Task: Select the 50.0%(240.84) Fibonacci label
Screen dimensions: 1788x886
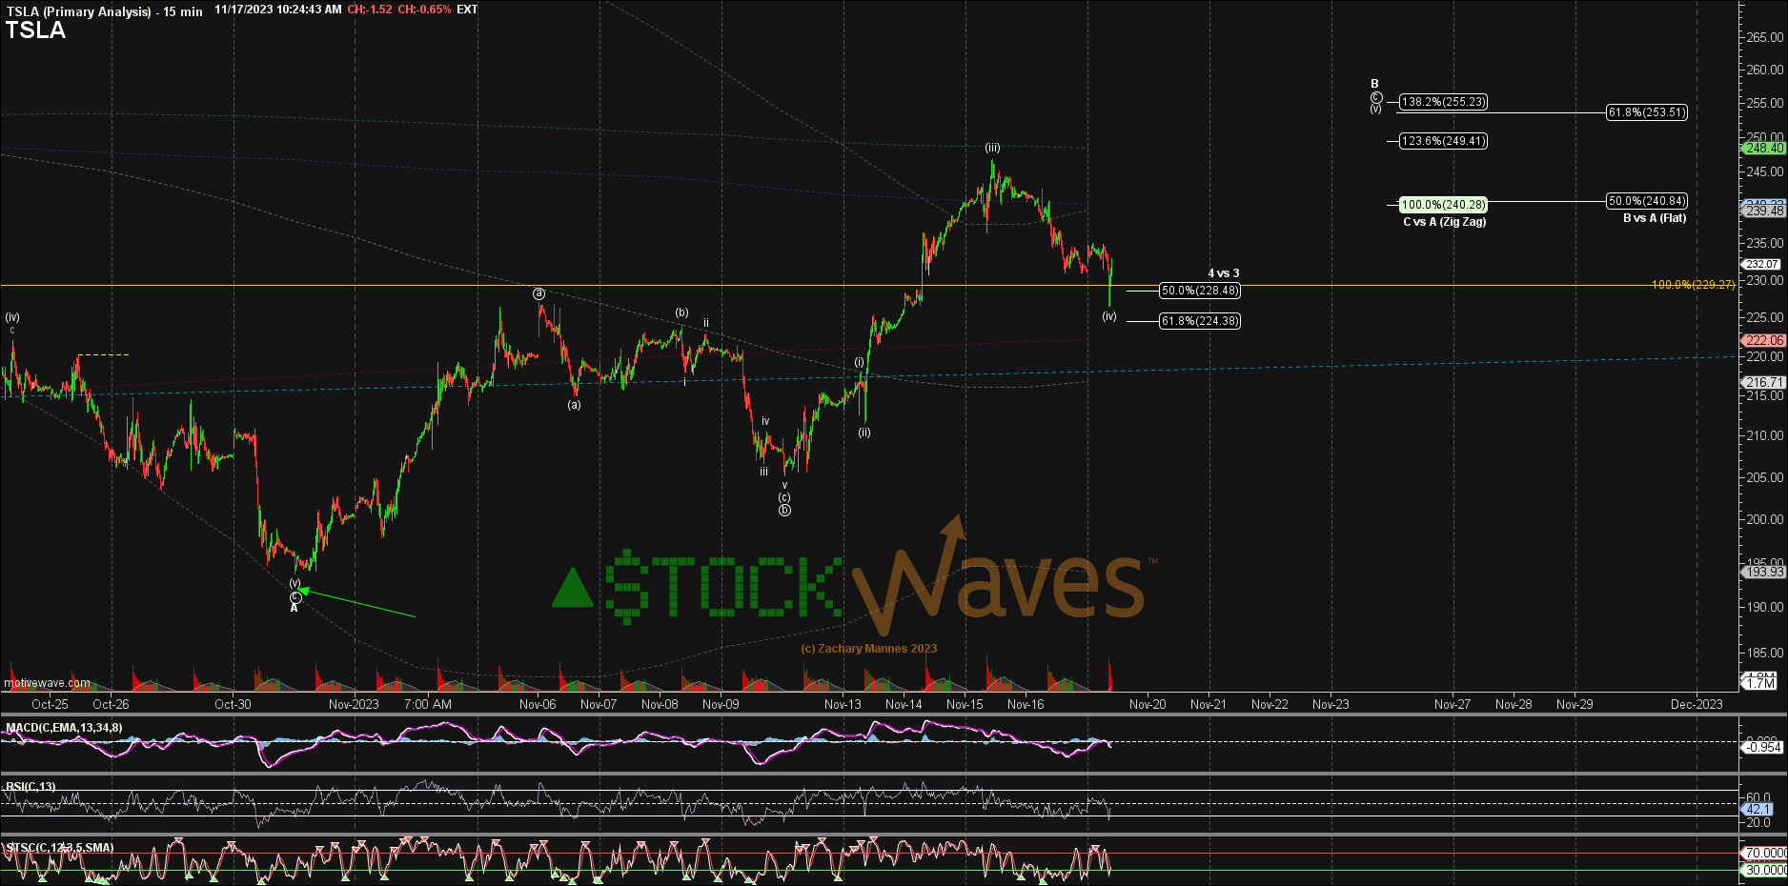Action: point(1647,201)
